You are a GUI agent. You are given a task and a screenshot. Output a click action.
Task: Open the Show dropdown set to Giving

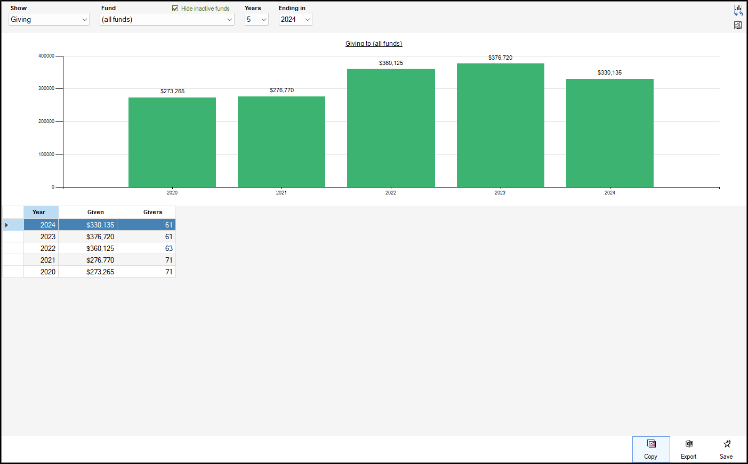(x=49, y=20)
